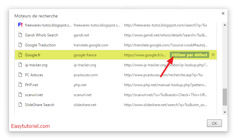
Task: Click the page icon beside PHP.net
Action: [x=20, y=85]
